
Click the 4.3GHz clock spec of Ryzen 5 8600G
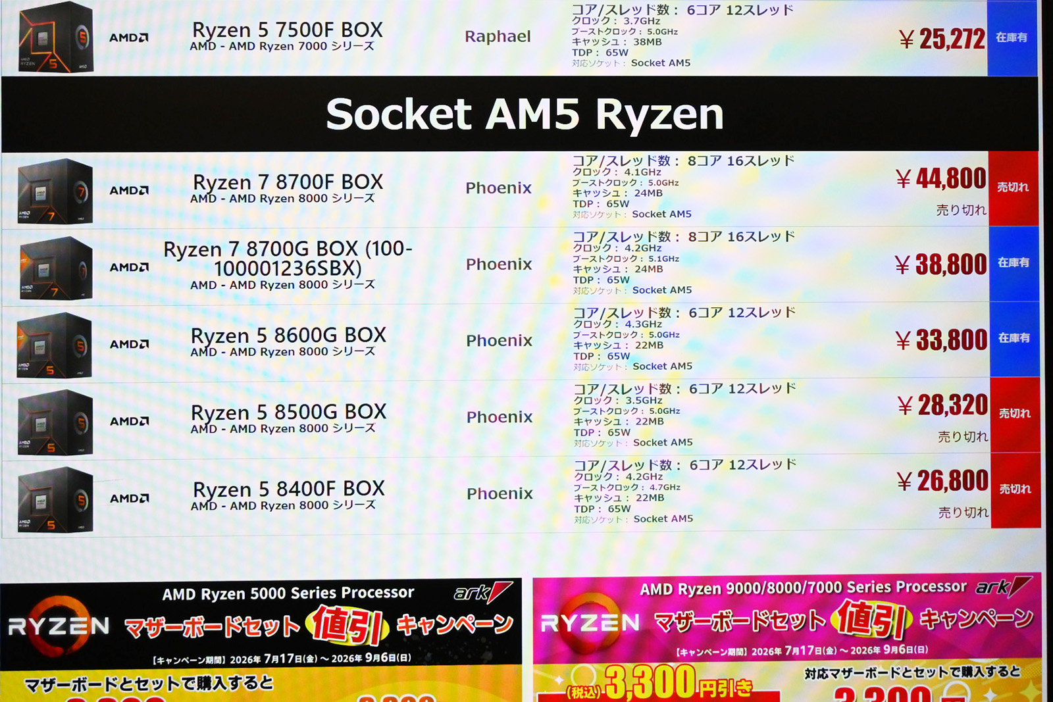(644, 324)
